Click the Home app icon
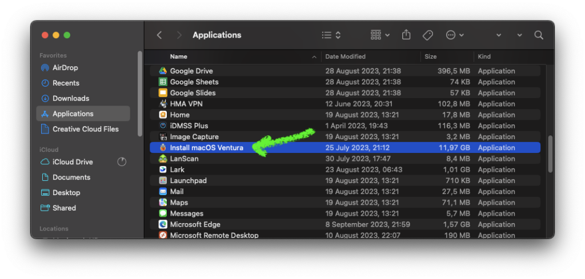 [x=163, y=115]
